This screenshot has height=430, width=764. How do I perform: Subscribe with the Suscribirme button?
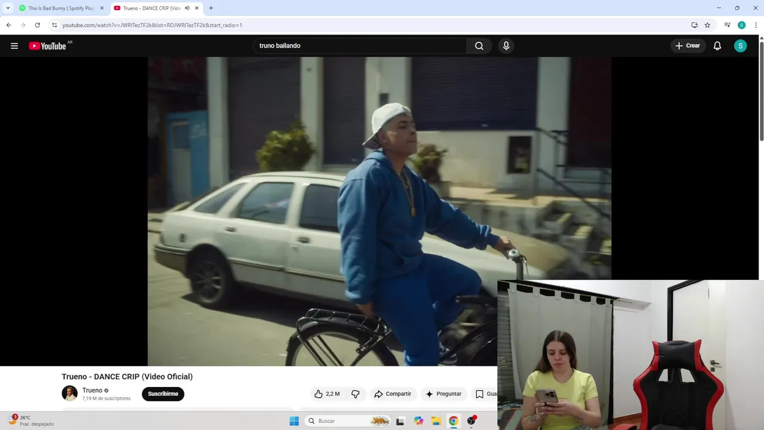[x=163, y=394]
